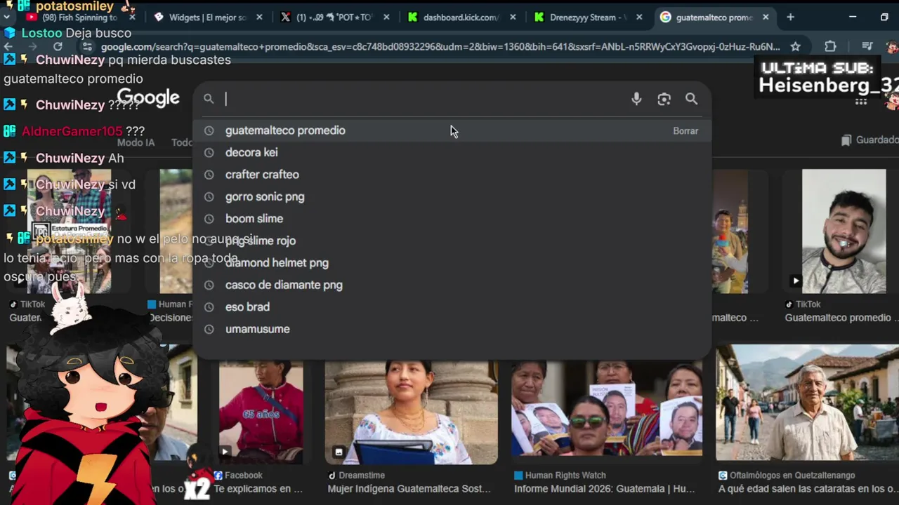Open the media controls icon in toolbar
The width and height of the screenshot is (899, 505).
[x=867, y=46]
